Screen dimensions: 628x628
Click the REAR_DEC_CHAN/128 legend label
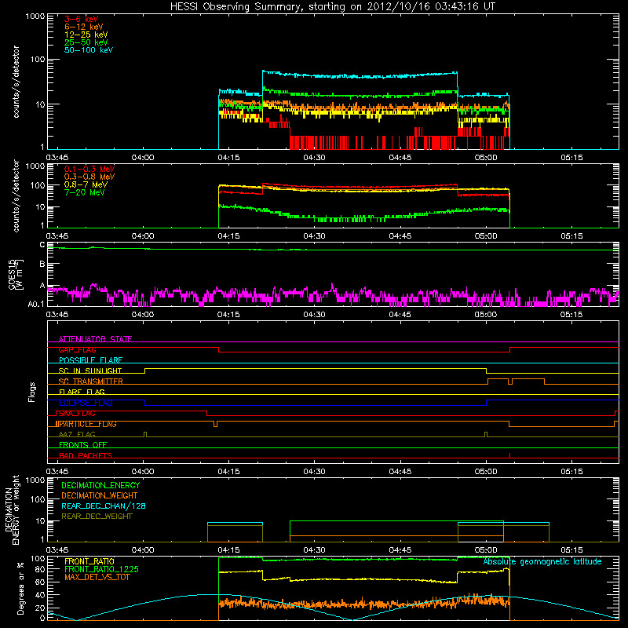(104, 506)
